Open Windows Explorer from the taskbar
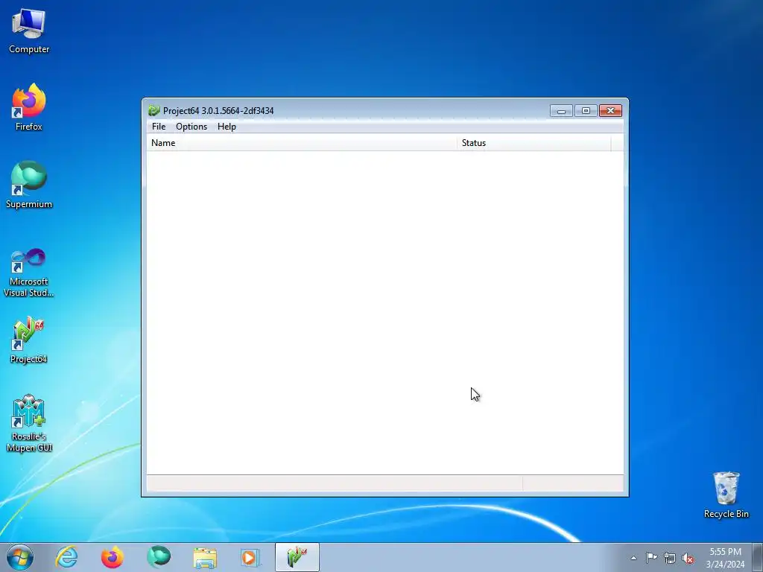Screen dimensions: 763x572 click(x=205, y=557)
